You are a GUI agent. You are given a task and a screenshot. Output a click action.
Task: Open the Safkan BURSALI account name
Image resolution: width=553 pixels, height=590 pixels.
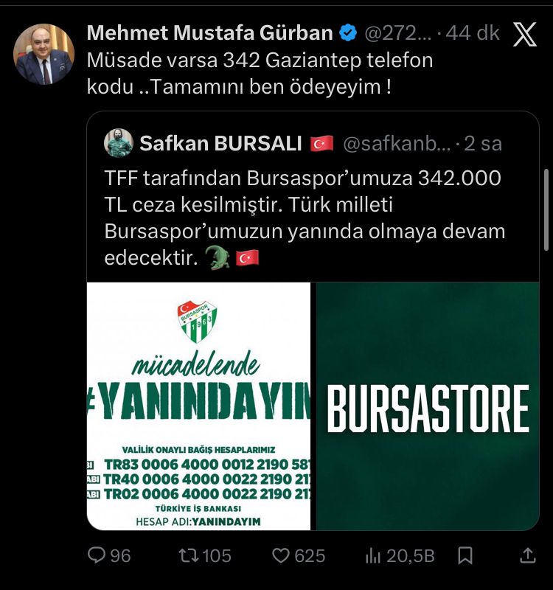220,143
